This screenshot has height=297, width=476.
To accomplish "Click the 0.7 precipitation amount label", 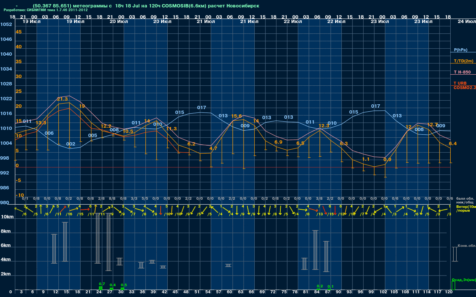I will point(102,284).
